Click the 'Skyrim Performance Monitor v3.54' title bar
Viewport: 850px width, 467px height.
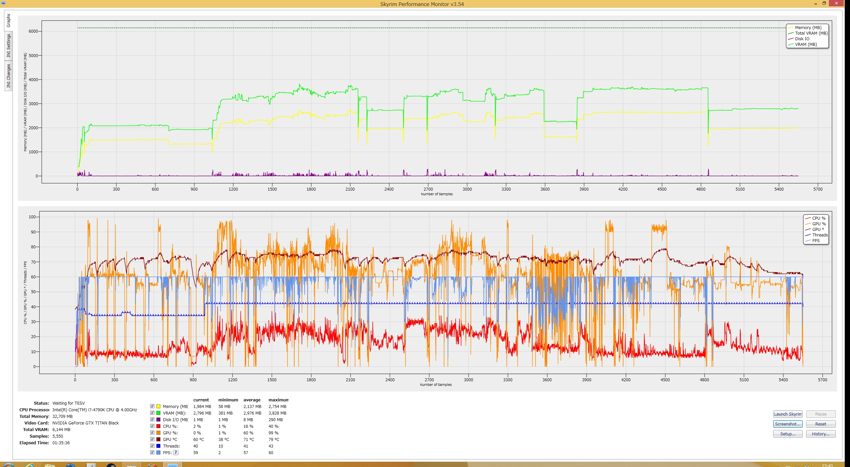[422, 4]
